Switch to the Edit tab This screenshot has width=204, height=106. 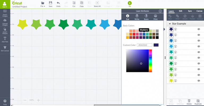(181, 11)
